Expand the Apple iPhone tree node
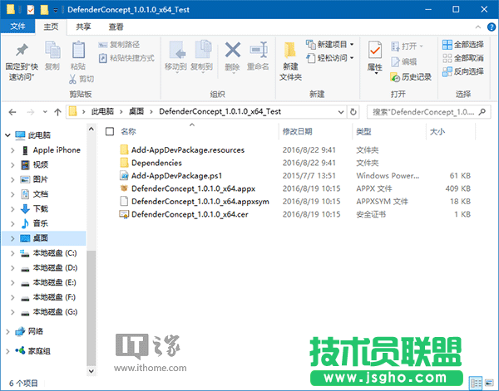This screenshot has height=391, width=499. click(12, 150)
